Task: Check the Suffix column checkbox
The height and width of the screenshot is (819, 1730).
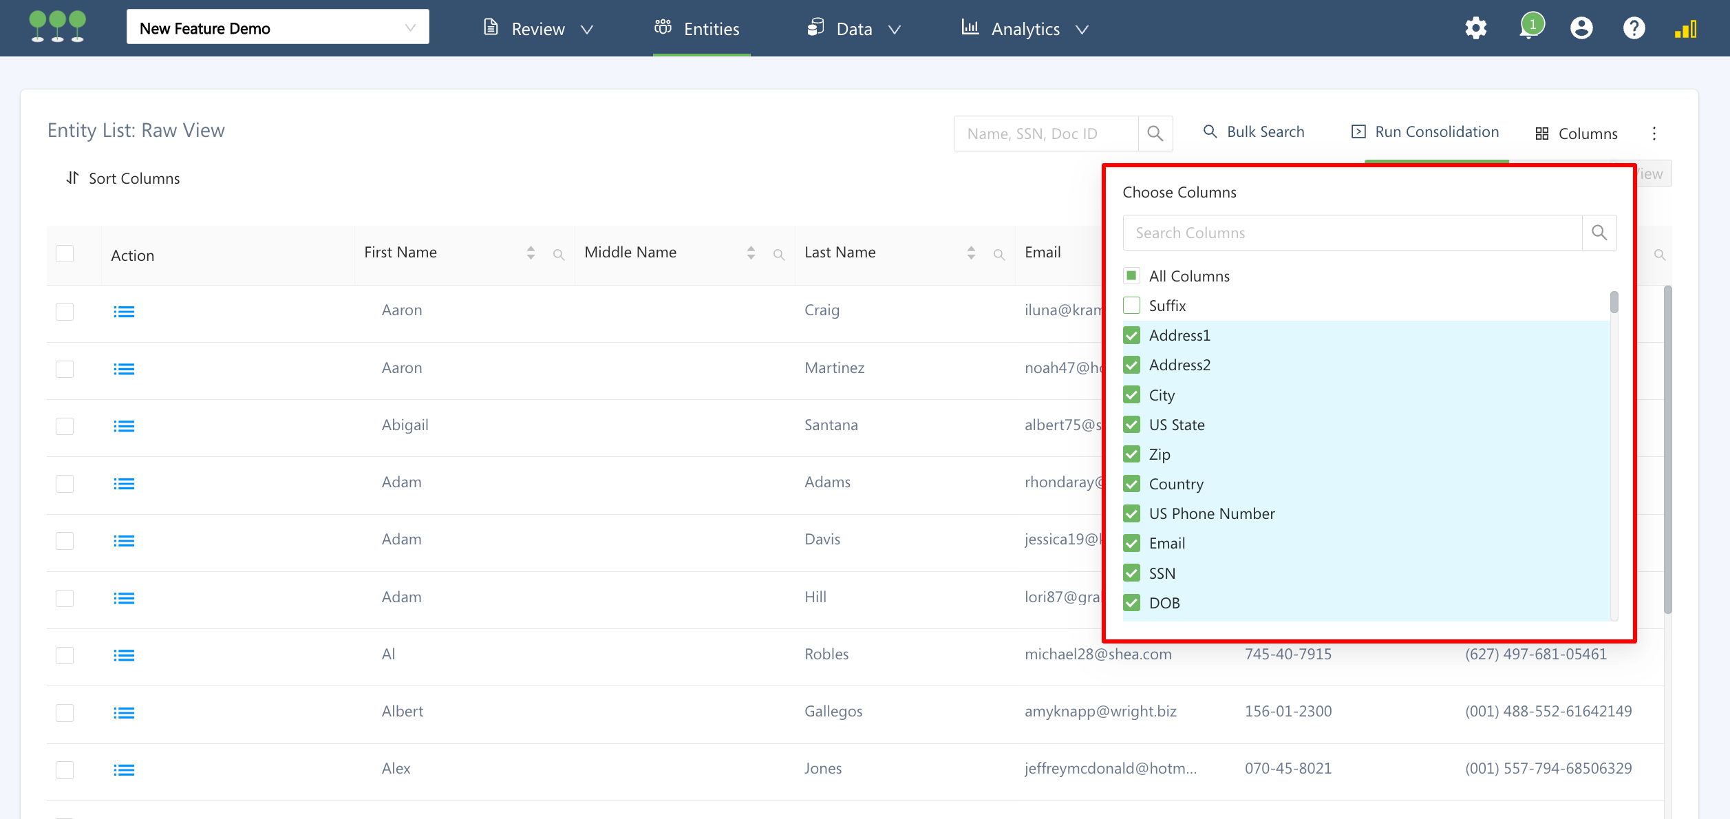Action: [x=1132, y=306]
